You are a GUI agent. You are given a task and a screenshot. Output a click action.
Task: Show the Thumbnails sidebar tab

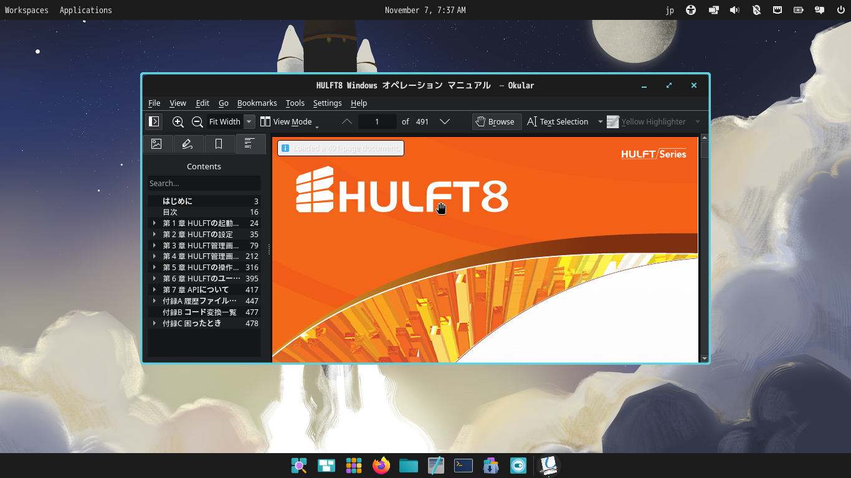coord(157,144)
